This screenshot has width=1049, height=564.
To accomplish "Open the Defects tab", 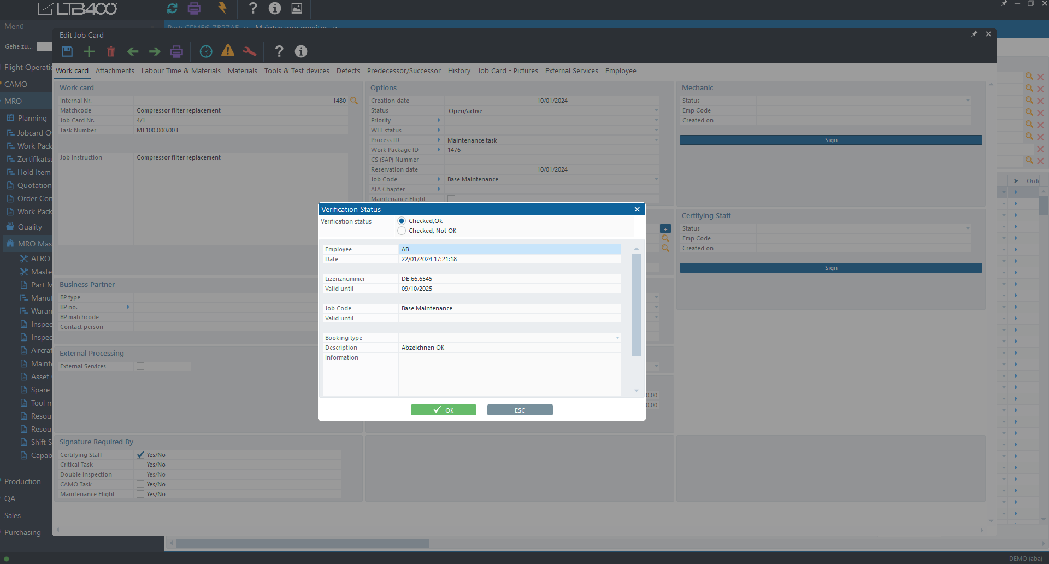I will (348, 71).
